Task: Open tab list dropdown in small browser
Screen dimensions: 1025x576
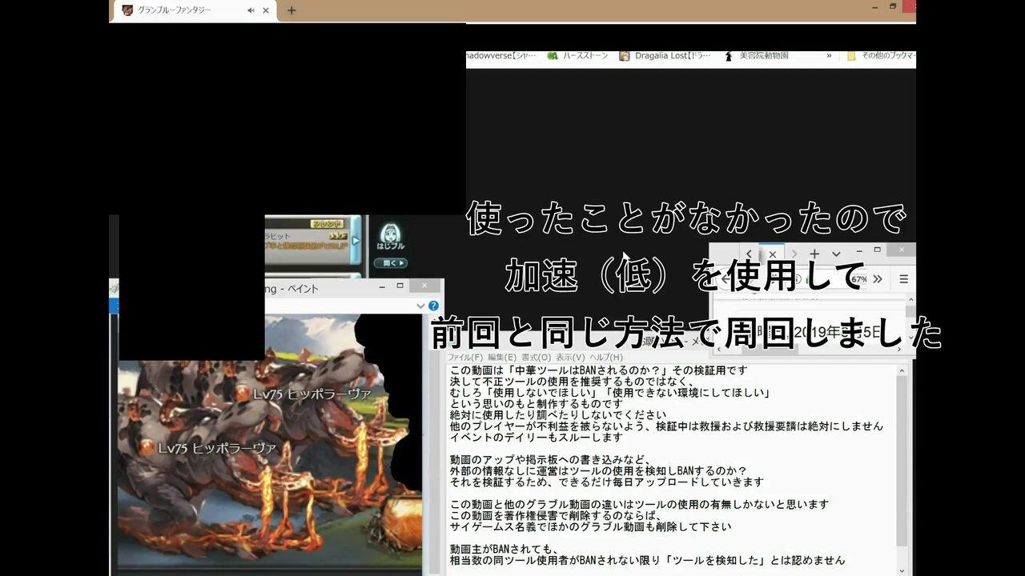Action: point(836,254)
